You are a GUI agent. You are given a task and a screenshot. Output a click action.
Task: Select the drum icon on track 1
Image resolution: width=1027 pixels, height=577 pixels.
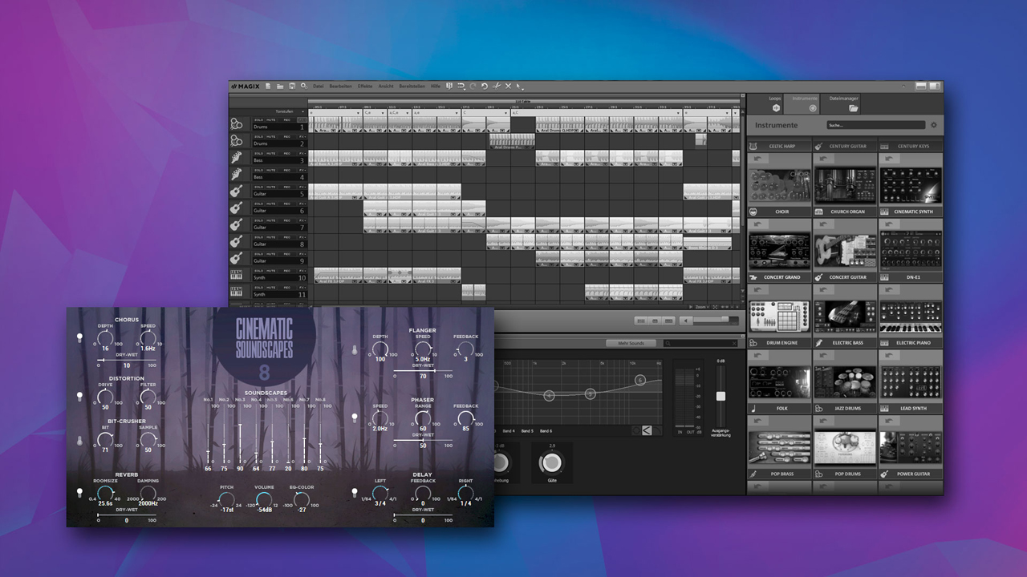(237, 125)
